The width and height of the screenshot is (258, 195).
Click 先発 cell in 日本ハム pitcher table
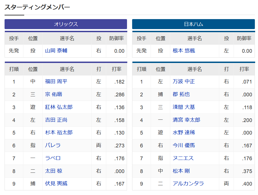[142, 51]
